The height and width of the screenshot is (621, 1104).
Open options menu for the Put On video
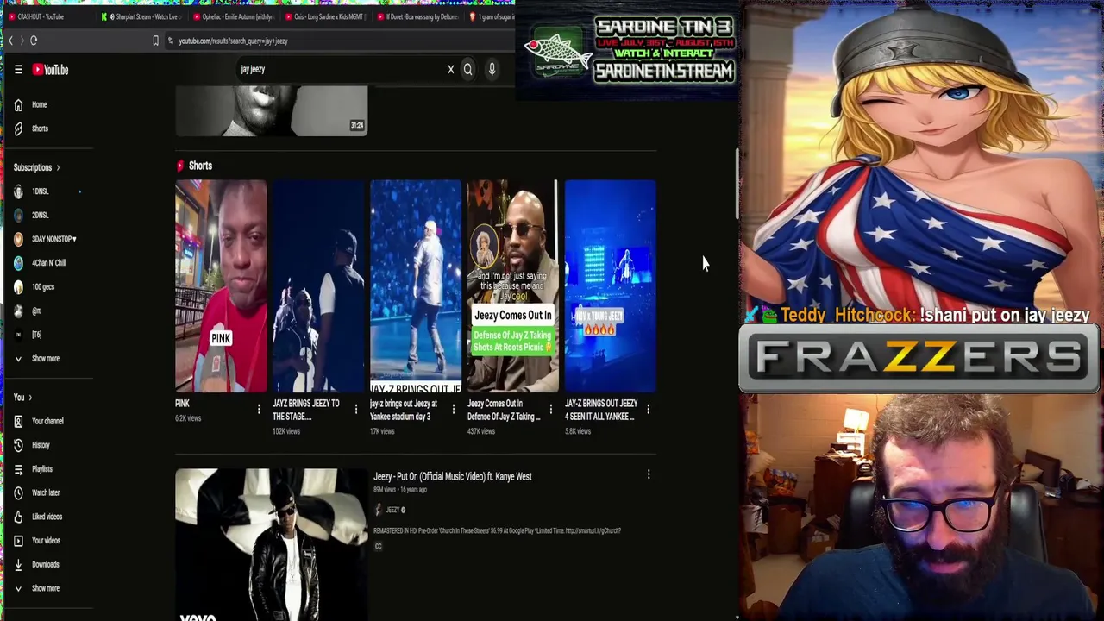tap(649, 474)
